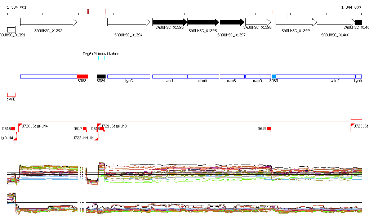Select the black S584 segment

click(101, 77)
